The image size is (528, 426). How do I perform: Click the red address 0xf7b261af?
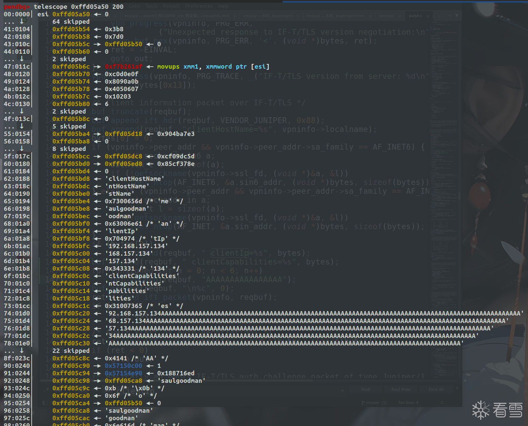[123, 67]
